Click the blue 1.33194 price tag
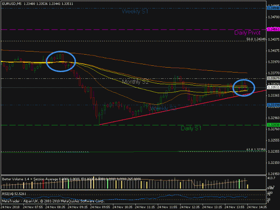Screen dimensions: 280x210 coord(273,105)
